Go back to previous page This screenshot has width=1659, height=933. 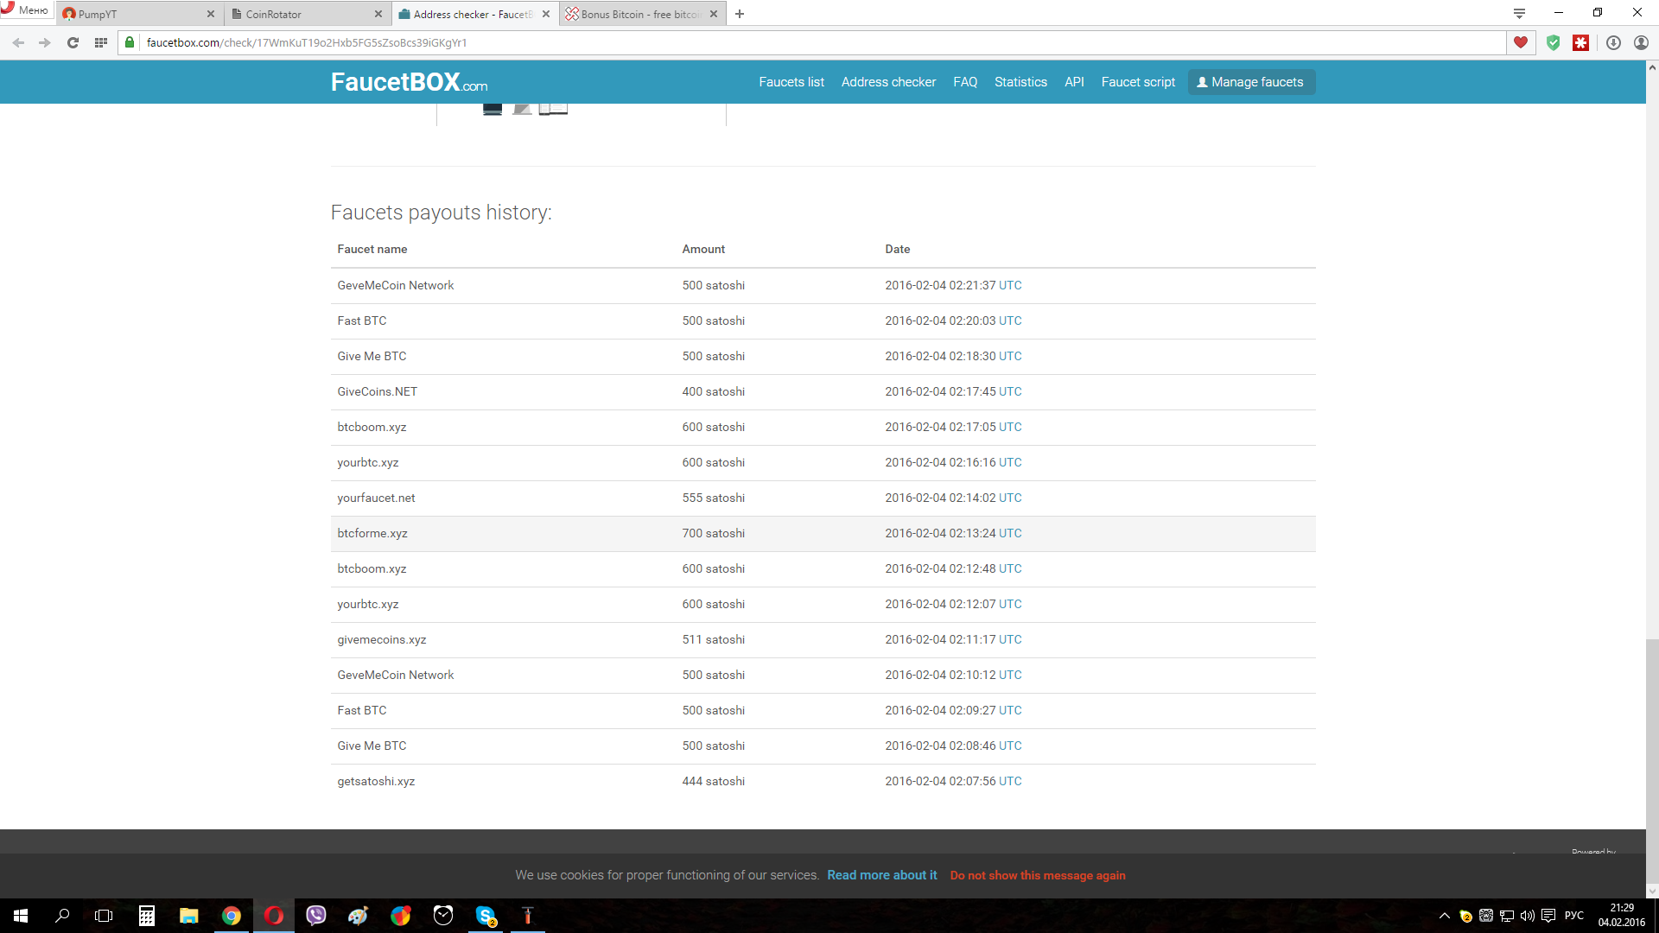18,42
